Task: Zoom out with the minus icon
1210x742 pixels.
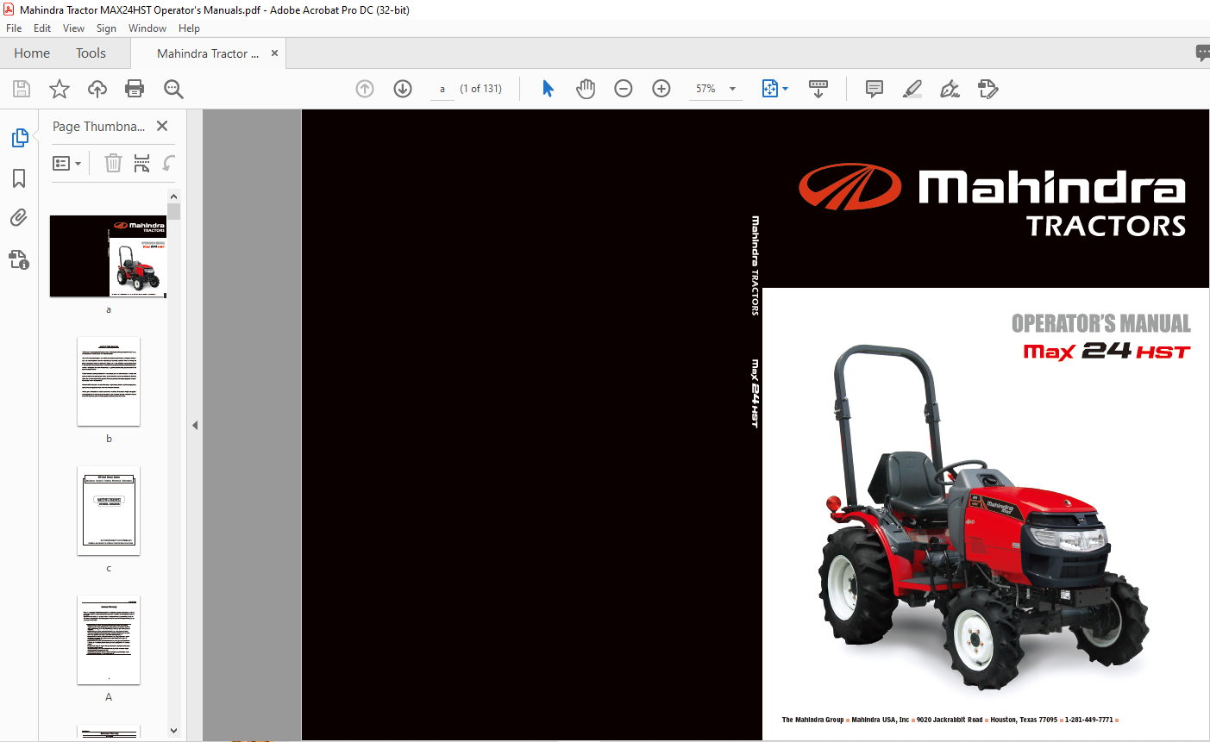Action: coord(624,89)
